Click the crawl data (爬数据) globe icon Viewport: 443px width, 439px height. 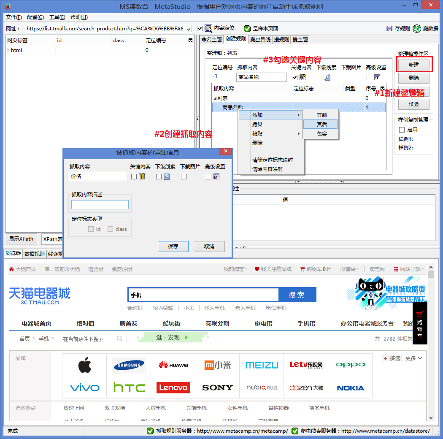click(417, 29)
